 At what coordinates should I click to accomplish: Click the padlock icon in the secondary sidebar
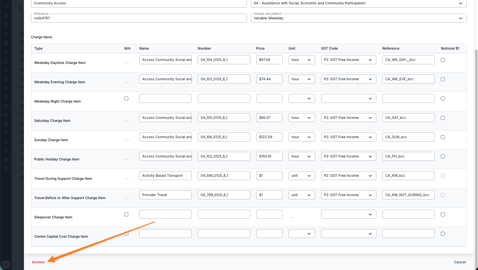pyautogui.click(x=22, y=159)
